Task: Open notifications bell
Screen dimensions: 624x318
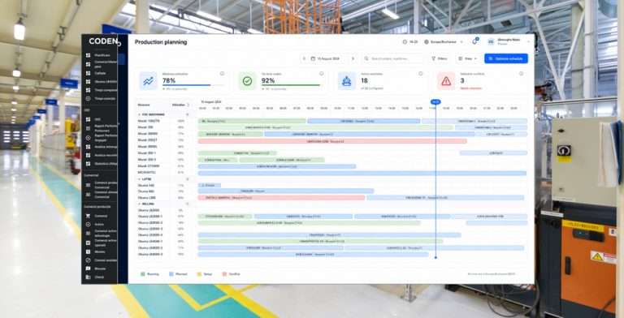Action: coord(474,41)
